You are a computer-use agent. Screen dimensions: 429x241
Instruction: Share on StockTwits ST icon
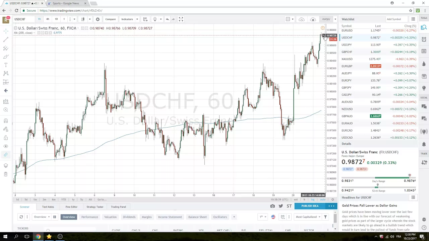(x=289, y=206)
